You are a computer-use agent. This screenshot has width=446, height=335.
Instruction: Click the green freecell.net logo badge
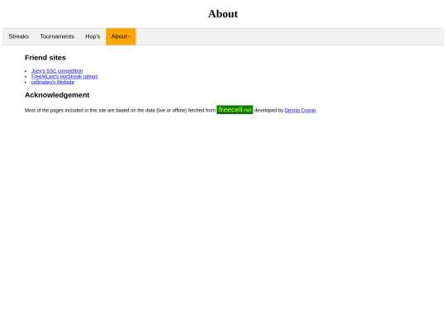point(235,110)
